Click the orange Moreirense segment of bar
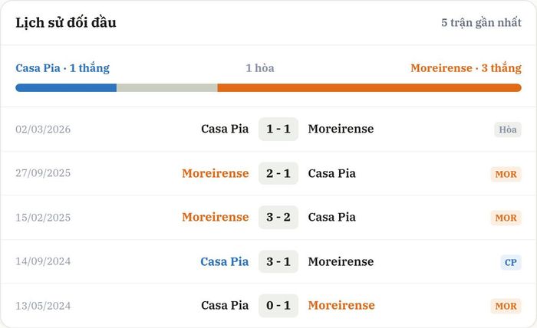Viewport: 537px width, 328px height. [369, 88]
